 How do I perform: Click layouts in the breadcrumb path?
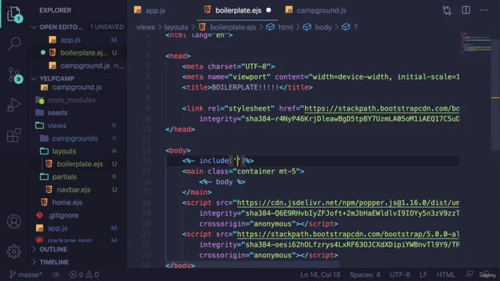176,27
